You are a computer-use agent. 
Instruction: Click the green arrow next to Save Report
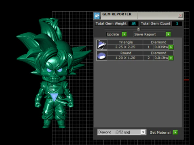168,34
